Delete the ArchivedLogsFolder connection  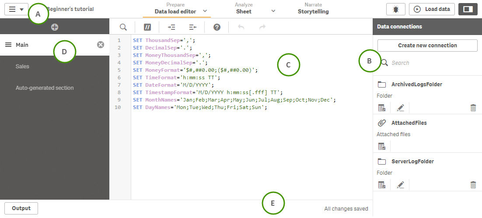click(x=473, y=108)
